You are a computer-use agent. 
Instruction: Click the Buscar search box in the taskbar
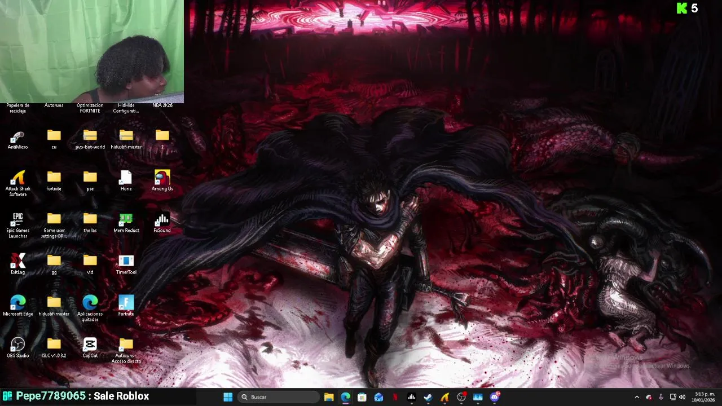coord(279,397)
